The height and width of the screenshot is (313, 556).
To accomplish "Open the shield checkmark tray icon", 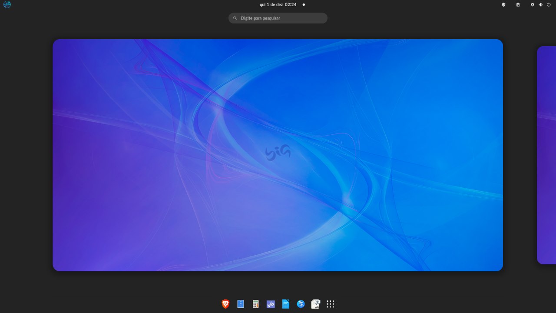I will click(503, 4).
